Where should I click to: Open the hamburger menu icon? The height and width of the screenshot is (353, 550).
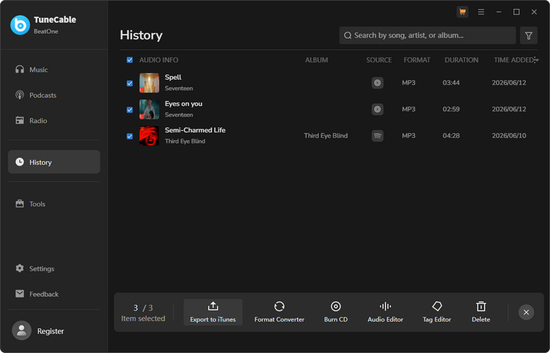pos(481,12)
